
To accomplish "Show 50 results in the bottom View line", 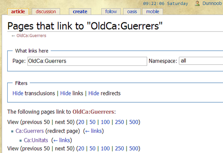I will [x=92, y=148].
